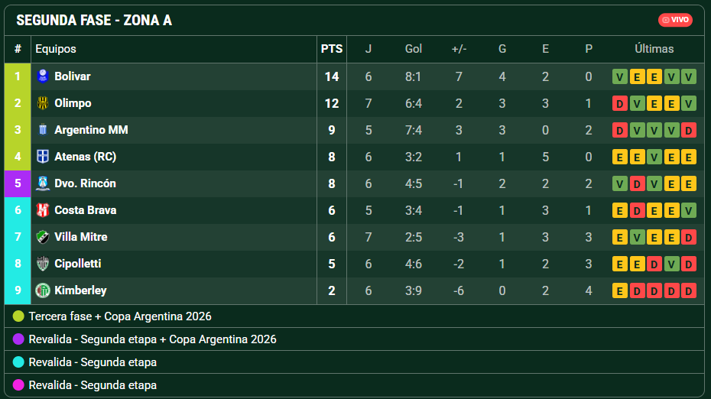The height and width of the screenshot is (399, 711).
Task: Click Olimpo's first red D result badge
Action: click(619, 104)
